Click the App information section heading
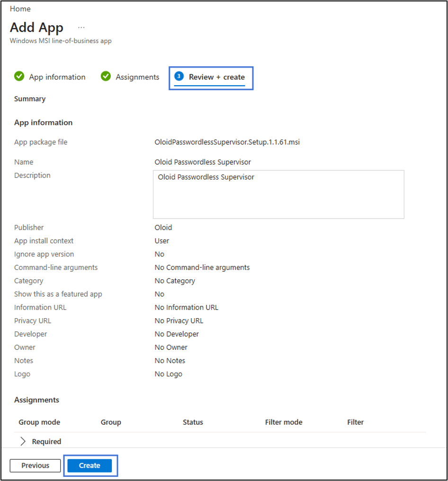The image size is (448, 481). coord(43,123)
